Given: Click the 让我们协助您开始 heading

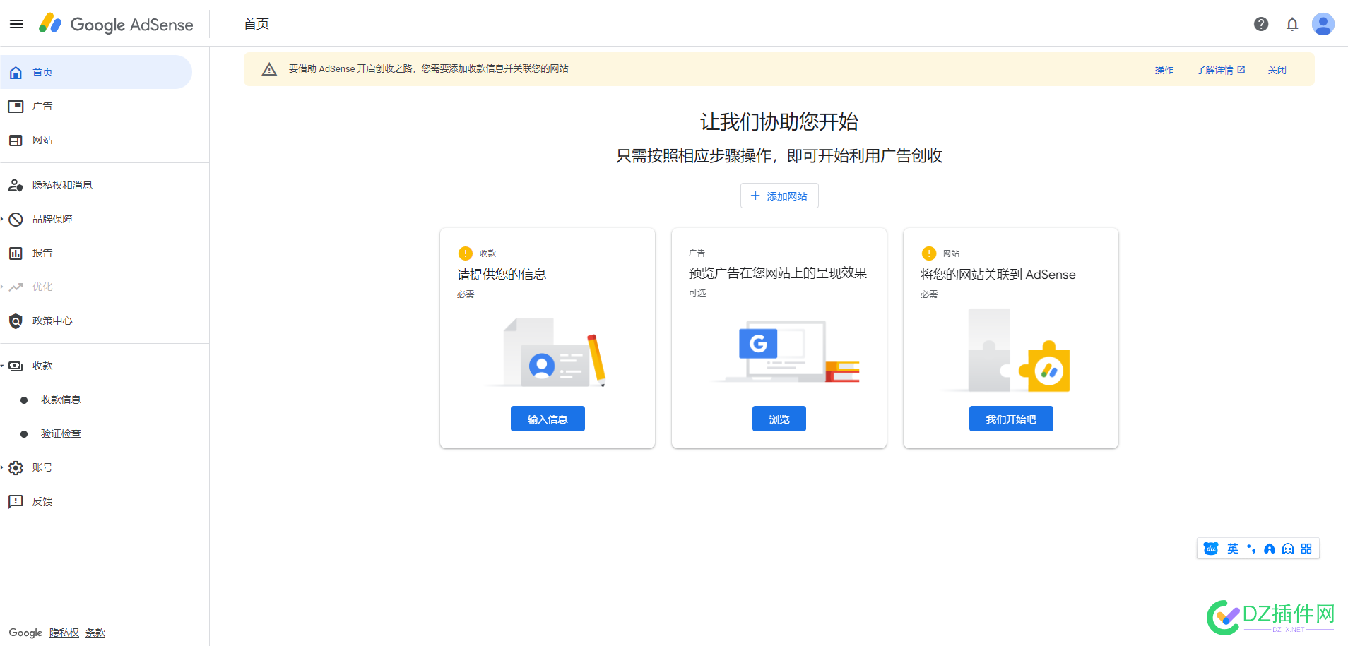Looking at the screenshot, I should point(779,121).
